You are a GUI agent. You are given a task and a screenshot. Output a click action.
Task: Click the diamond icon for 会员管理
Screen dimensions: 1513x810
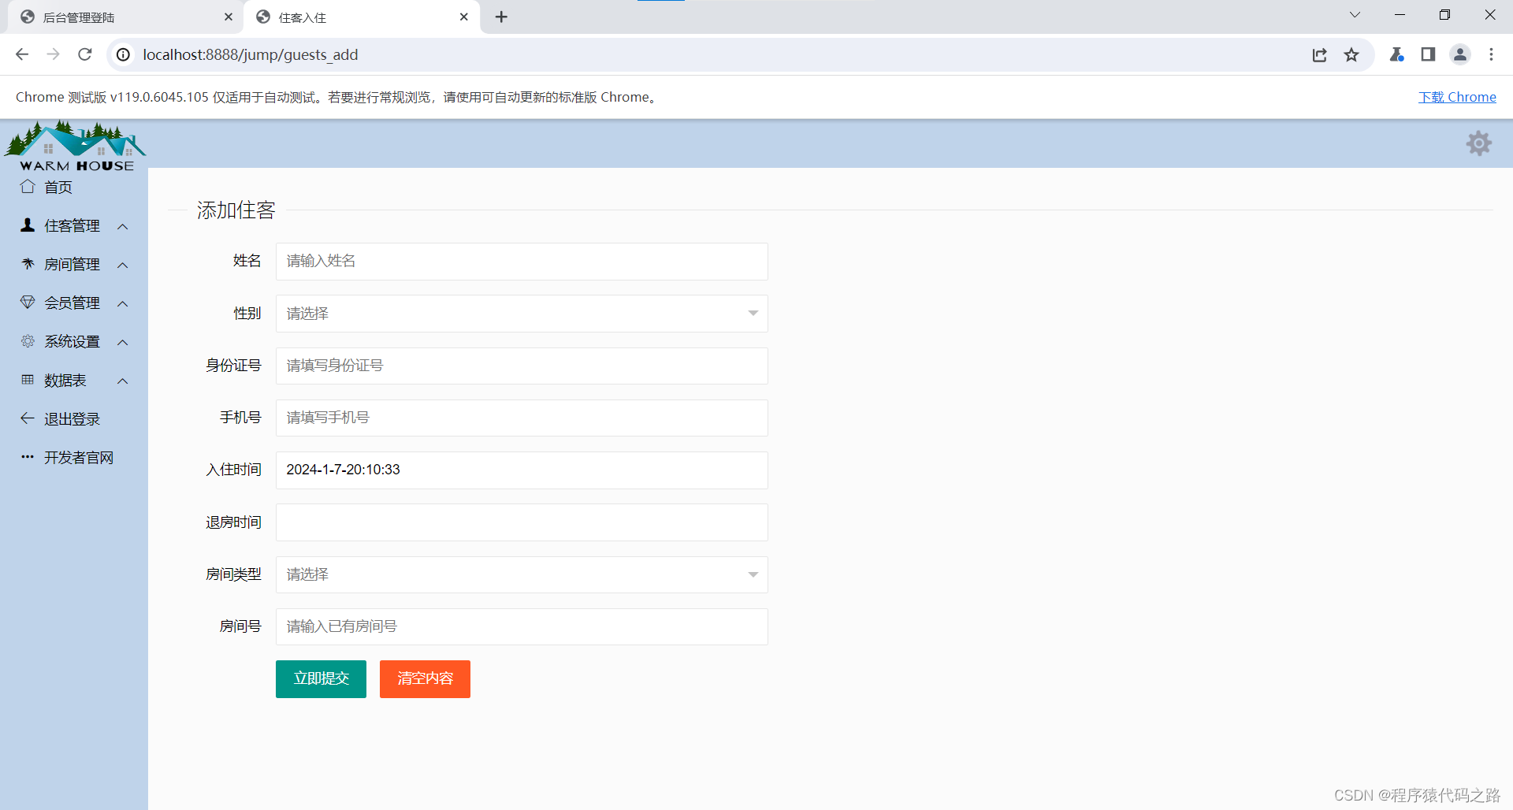click(28, 303)
